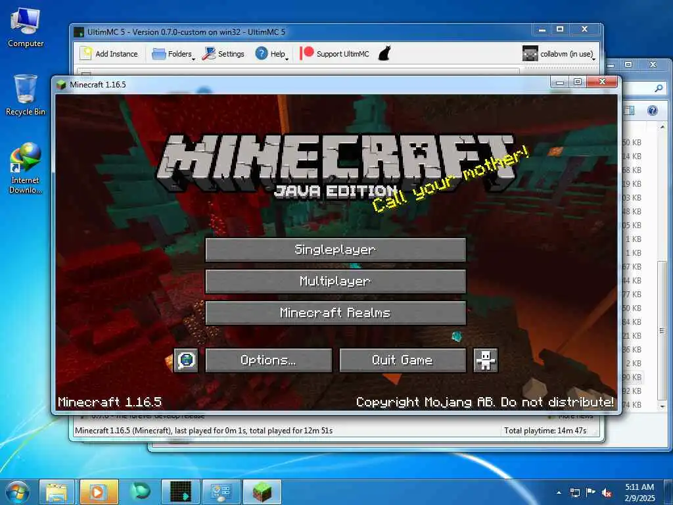Click the UltimMC title bar icon

[x=79, y=32]
